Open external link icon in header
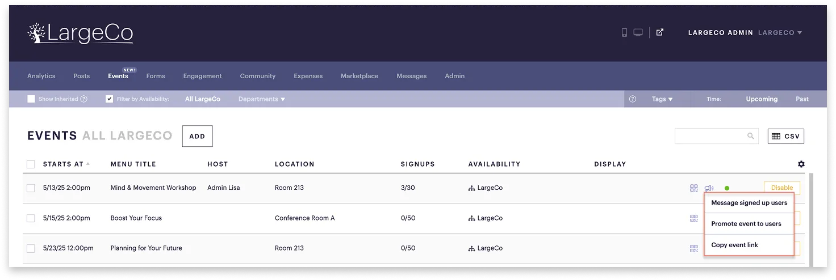This screenshot has height=280, width=836. click(660, 32)
